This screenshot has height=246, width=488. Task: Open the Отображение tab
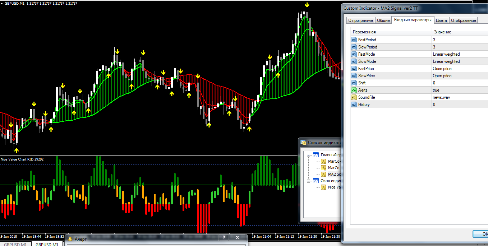pos(463,20)
